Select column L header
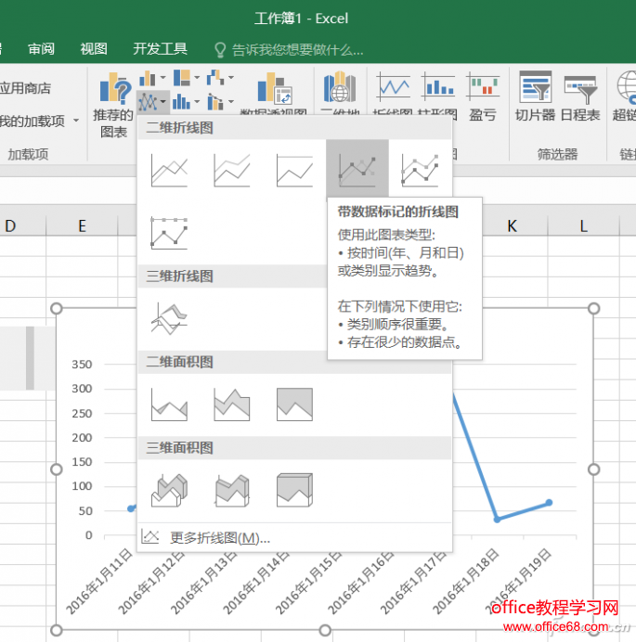Viewport: 636px width, 642px height. tap(584, 226)
